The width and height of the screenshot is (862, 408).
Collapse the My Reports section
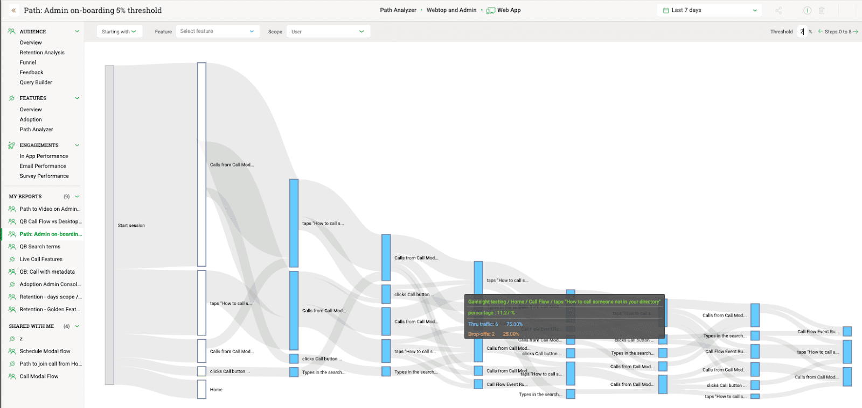[x=77, y=197]
